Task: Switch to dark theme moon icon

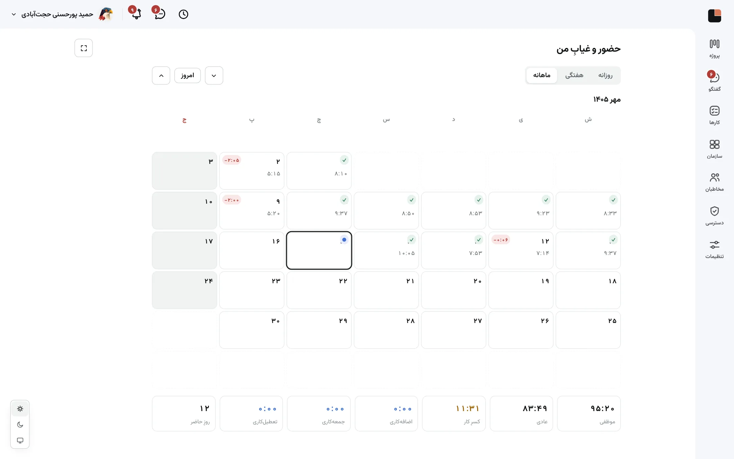Action: point(20,425)
